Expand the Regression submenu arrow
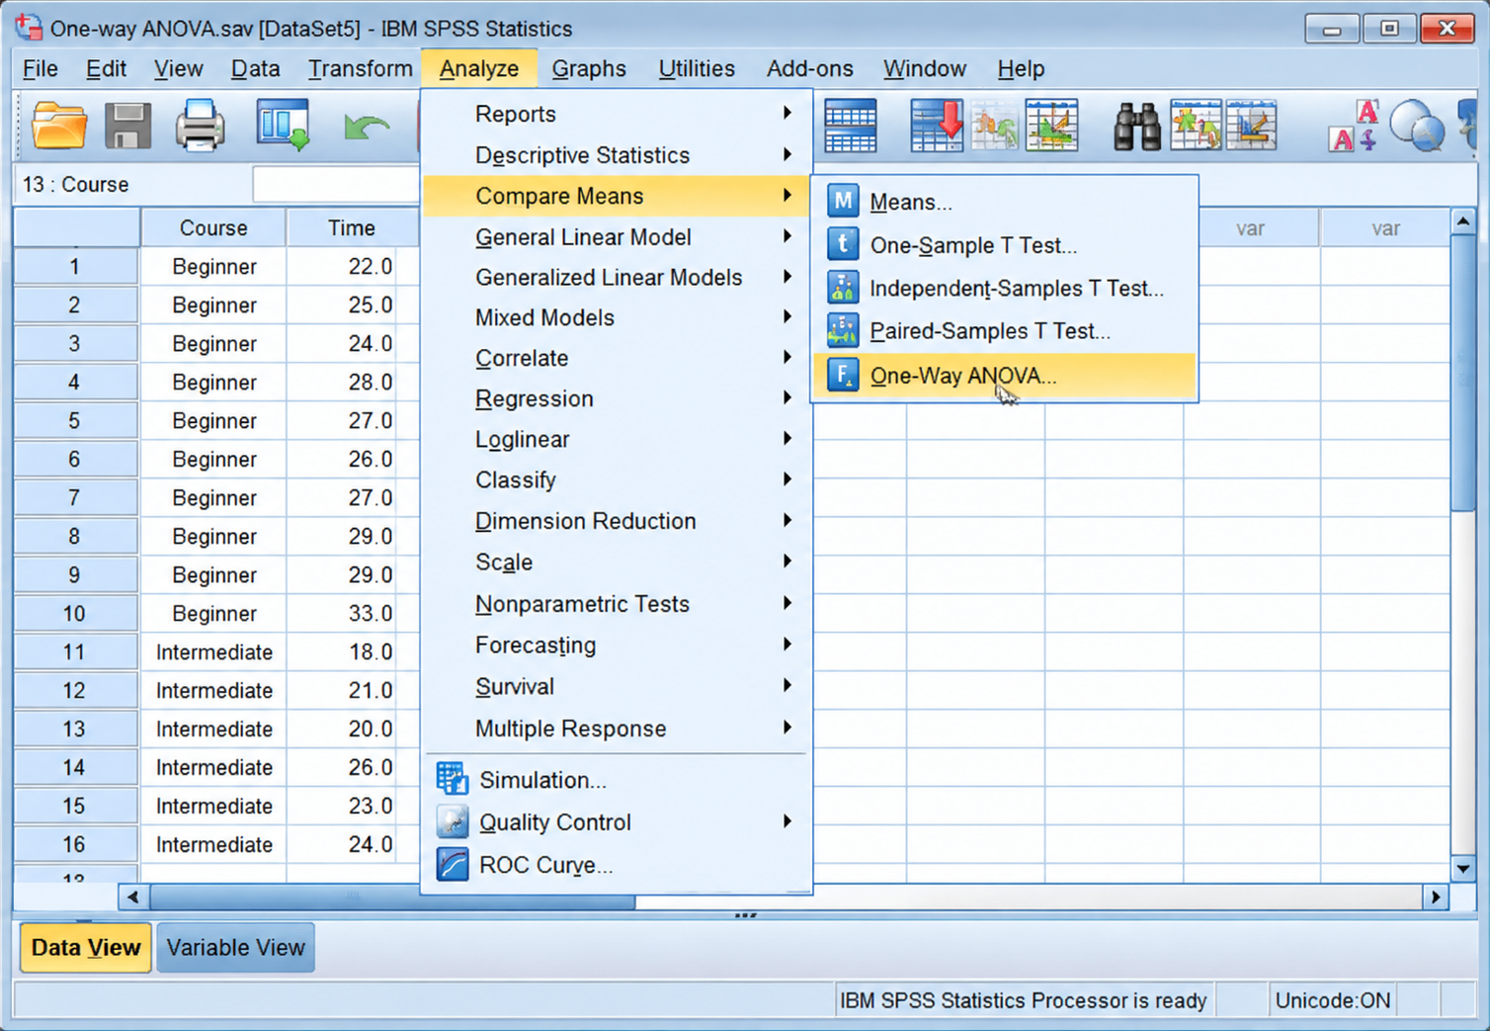The width and height of the screenshot is (1490, 1031). (786, 397)
